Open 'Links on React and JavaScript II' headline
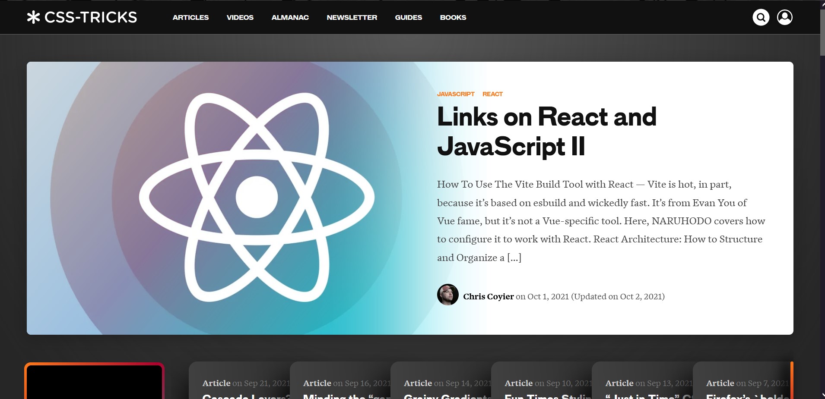This screenshot has width=825, height=399. coord(547,132)
